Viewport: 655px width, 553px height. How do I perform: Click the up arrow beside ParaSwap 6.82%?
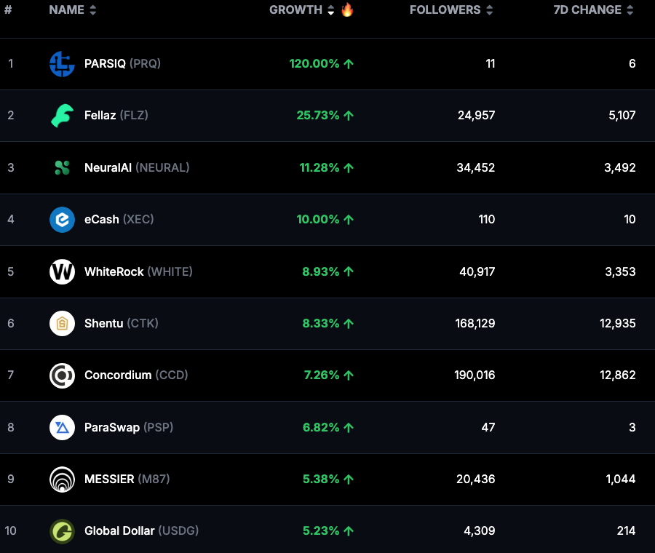coord(349,427)
